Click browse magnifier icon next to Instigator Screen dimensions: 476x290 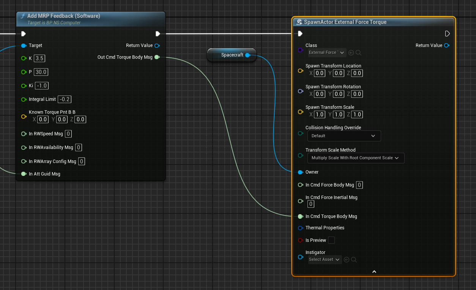[x=353, y=260]
